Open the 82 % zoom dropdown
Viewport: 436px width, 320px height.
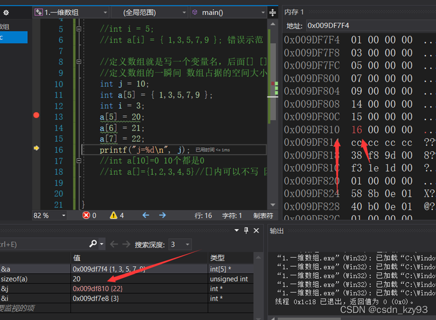pos(64,215)
